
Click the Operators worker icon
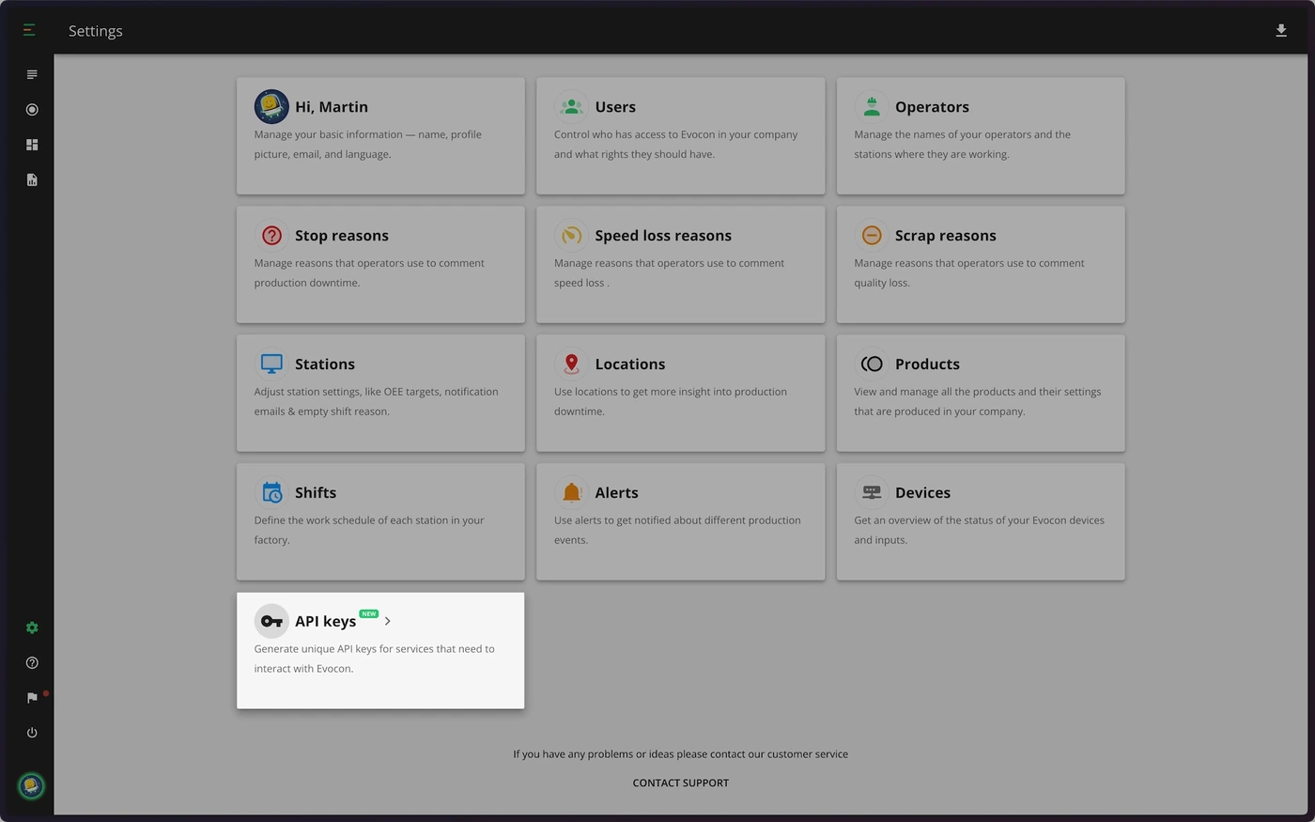click(872, 106)
